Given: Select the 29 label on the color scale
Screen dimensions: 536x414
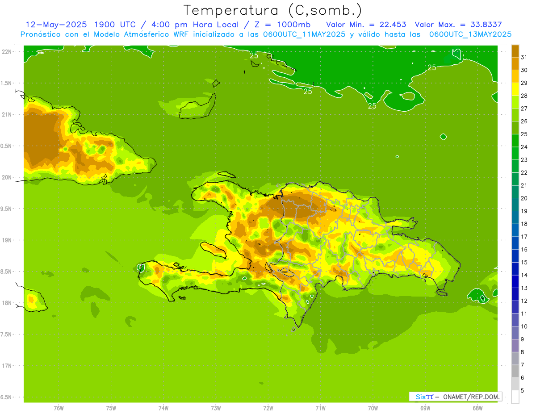Looking at the screenshot, I should pyautogui.click(x=524, y=83).
